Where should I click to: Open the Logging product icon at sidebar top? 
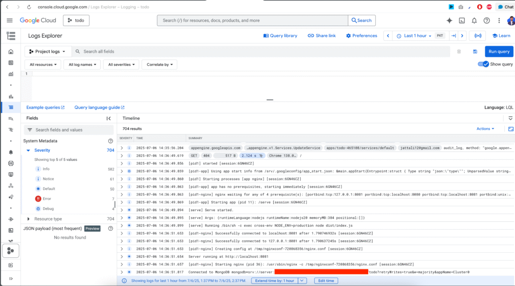[x=11, y=36]
